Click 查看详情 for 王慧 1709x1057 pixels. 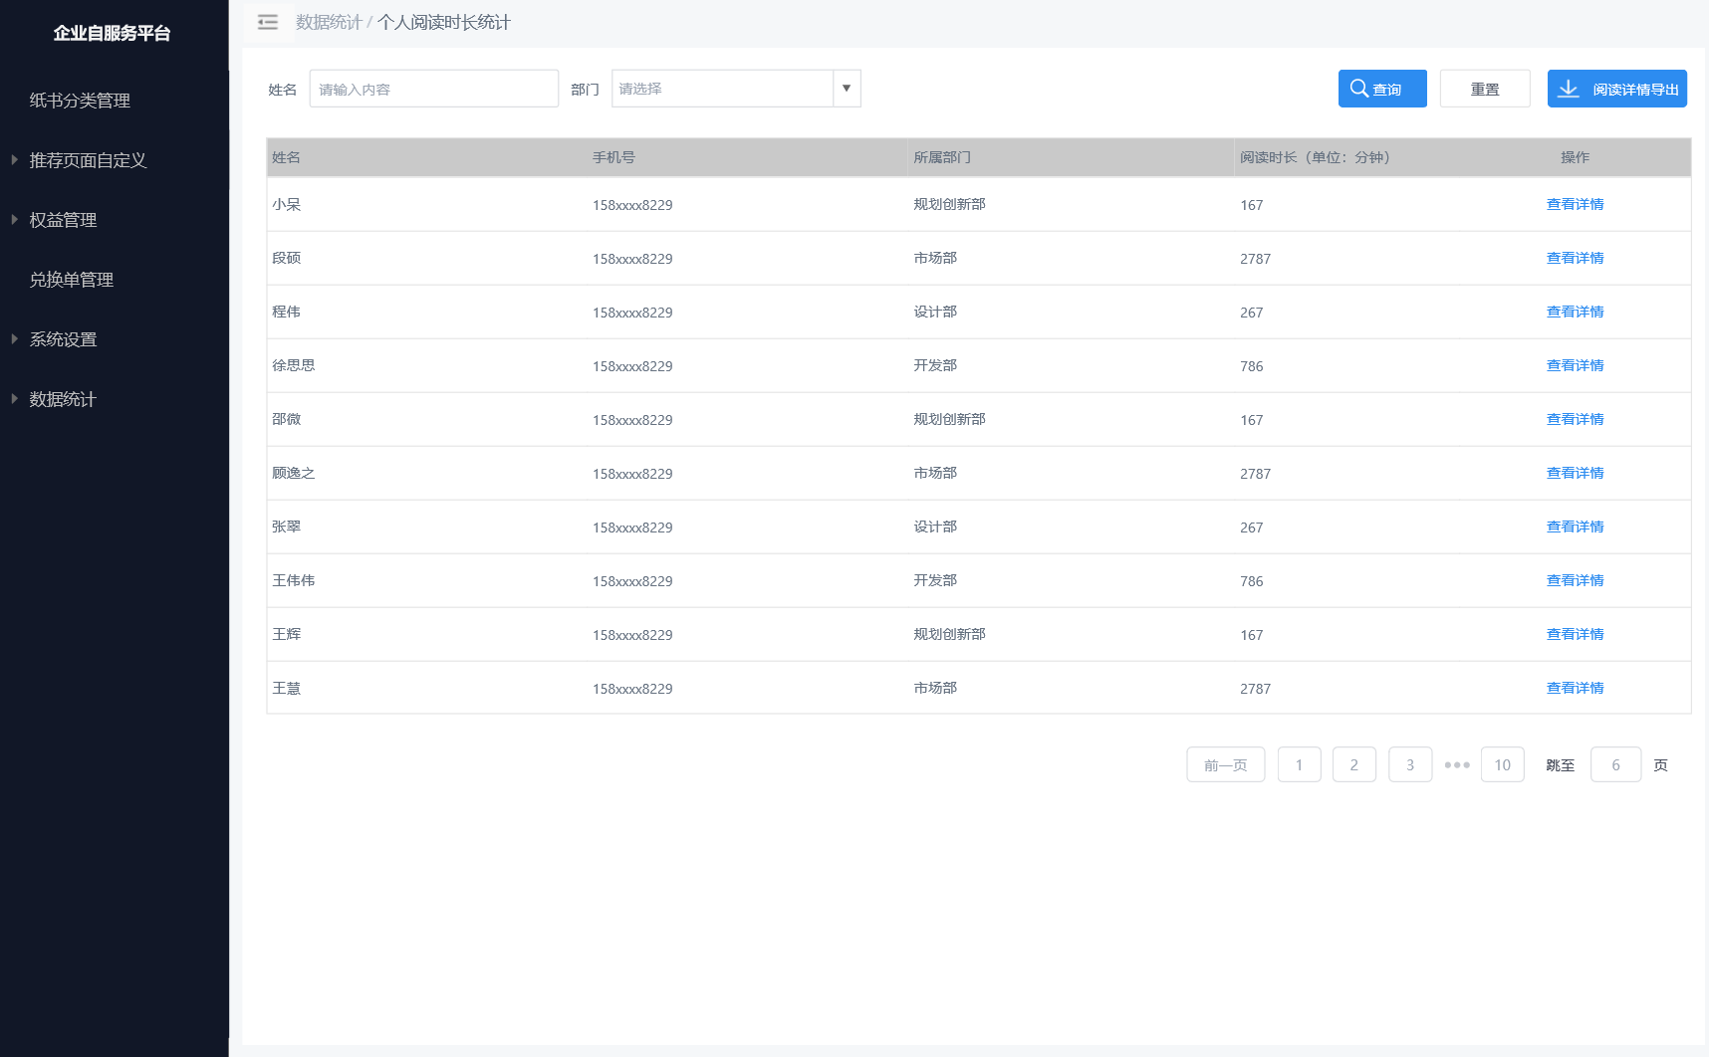tap(1575, 688)
